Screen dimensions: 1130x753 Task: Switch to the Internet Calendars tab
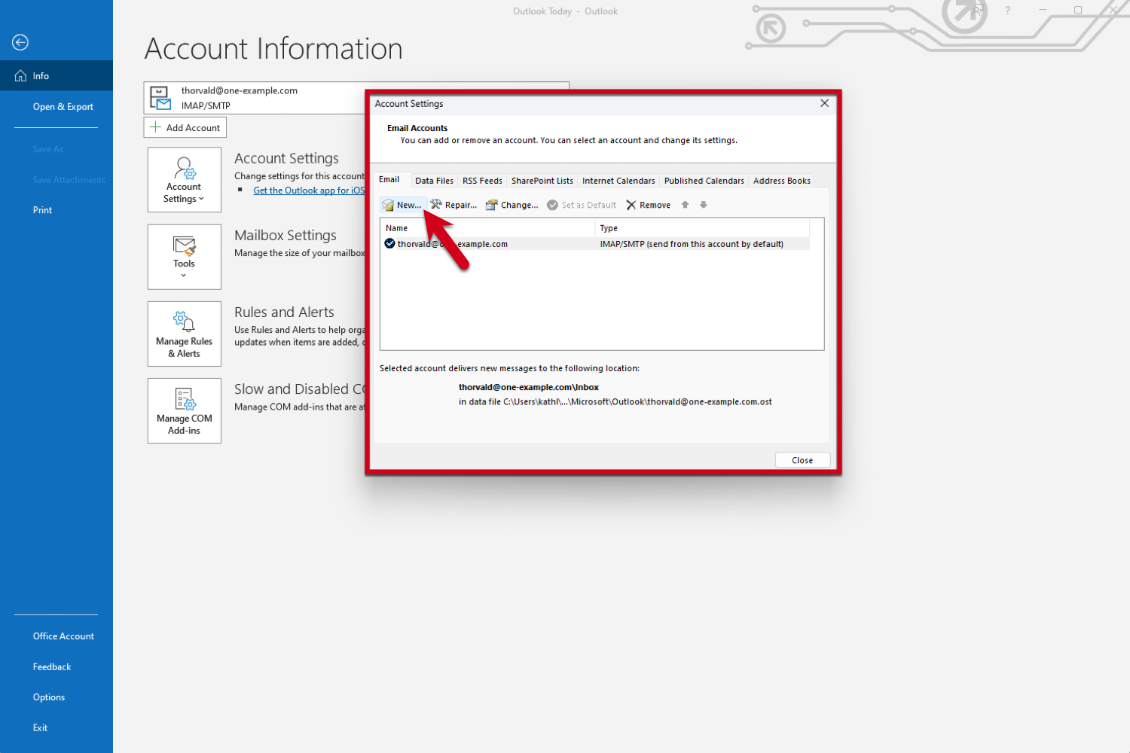[618, 180]
